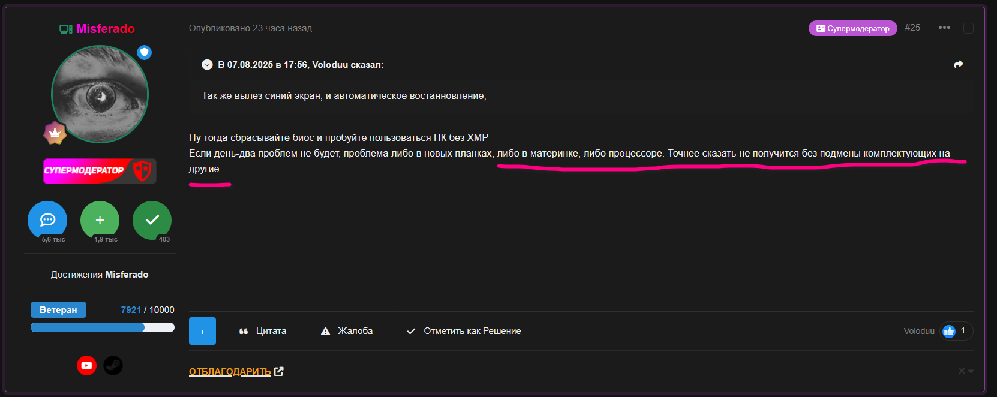Click the Ветеран rank label
This screenshot has width=997, height=397.
click(x=58, y=309)
